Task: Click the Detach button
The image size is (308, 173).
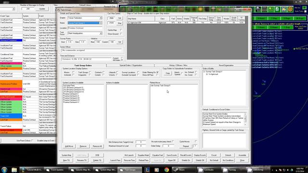Action: coord(228,155)
